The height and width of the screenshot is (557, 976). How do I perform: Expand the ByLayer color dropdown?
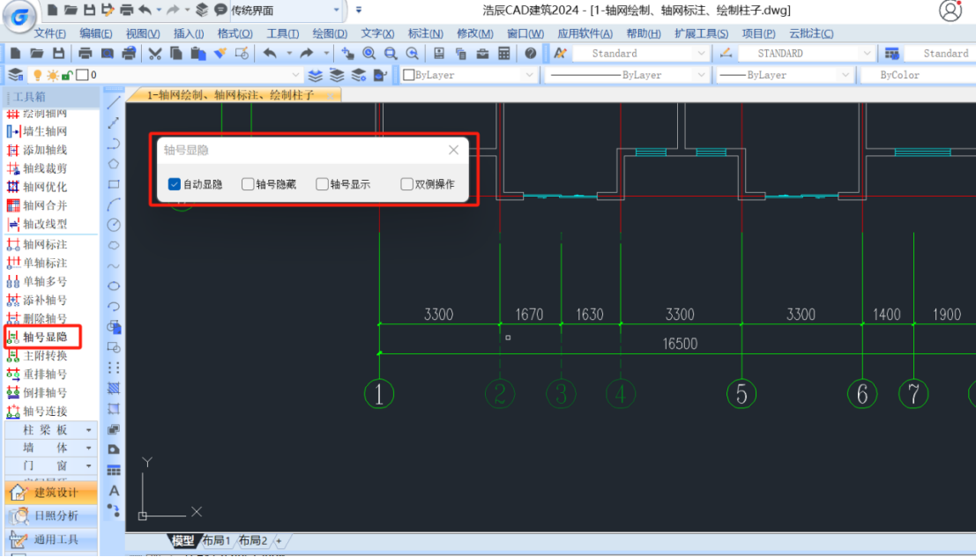(x=530, y=75)
